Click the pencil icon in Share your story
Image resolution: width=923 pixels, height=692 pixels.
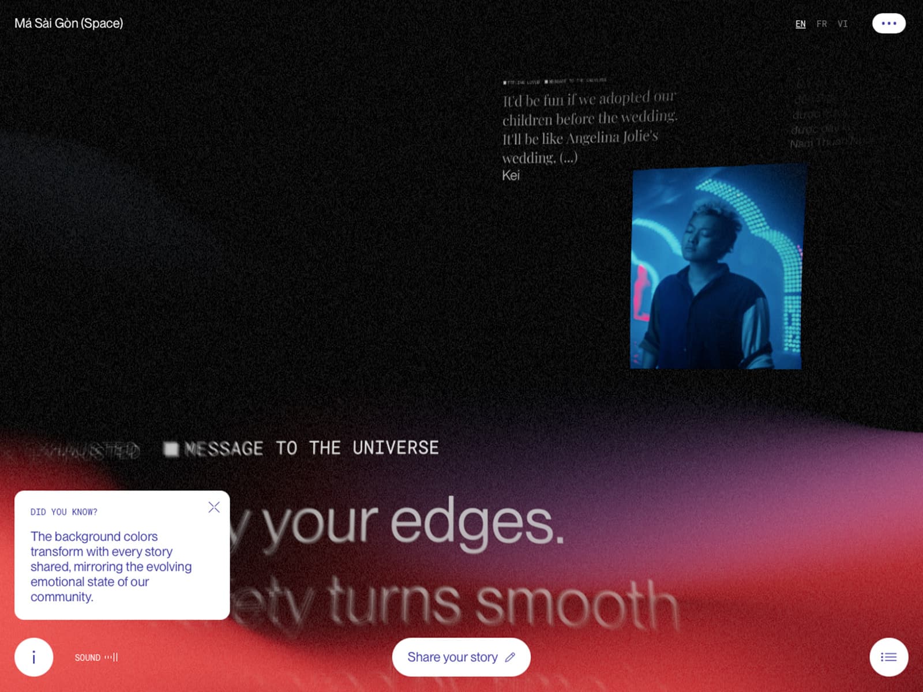[510, 657]
